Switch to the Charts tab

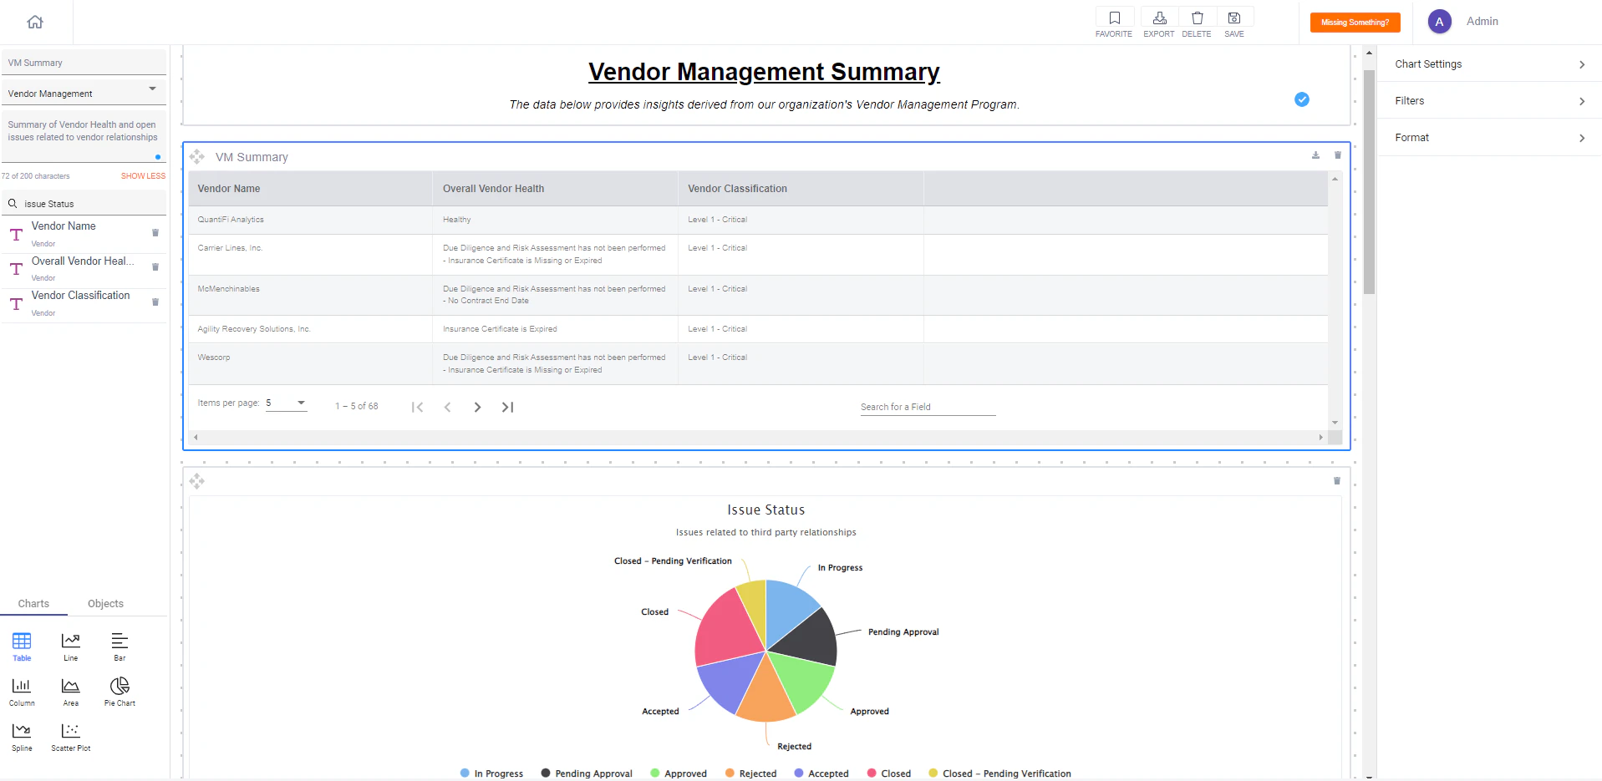click(33, 603)
